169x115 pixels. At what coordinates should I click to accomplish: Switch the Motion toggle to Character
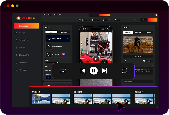[64, 32]
